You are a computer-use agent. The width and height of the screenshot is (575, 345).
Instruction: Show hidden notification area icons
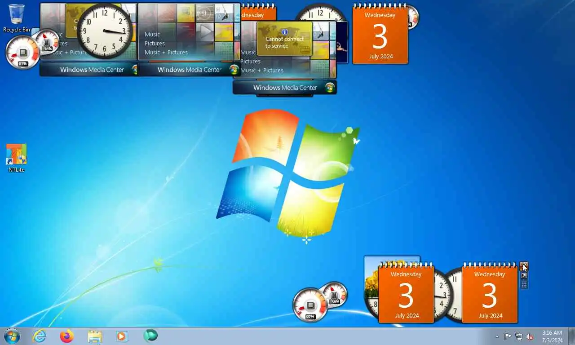497,336
